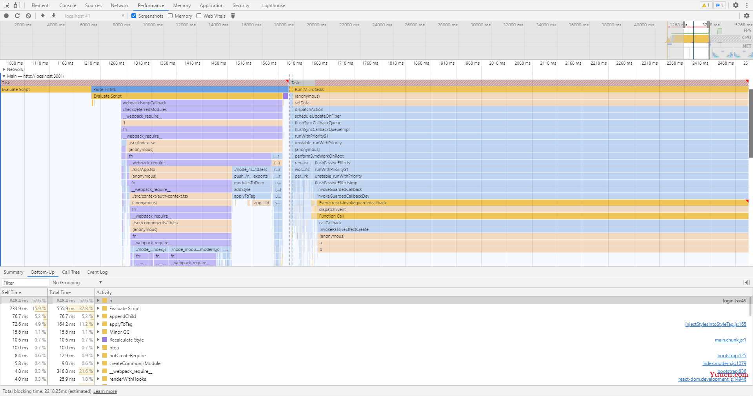
Task: Expand the applyToTag activity row
Action: click(98, 324)
